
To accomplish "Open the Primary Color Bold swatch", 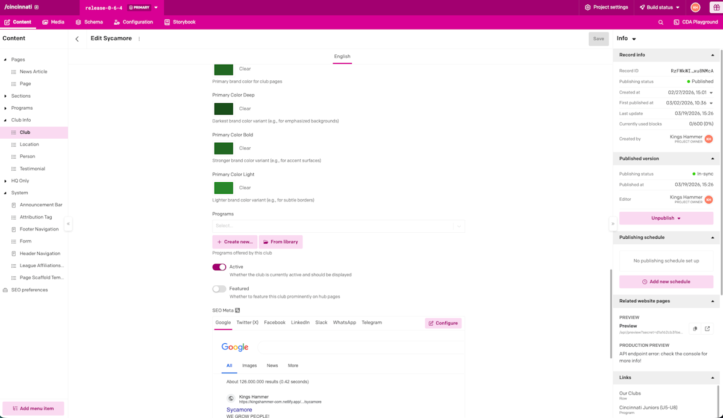I will point(224,148).
